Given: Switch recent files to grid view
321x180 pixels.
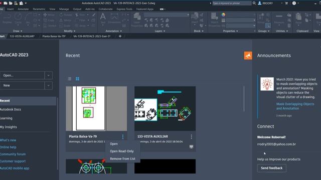Looking at the screenshot, I should pyautogui.click(x=78, y=79).
